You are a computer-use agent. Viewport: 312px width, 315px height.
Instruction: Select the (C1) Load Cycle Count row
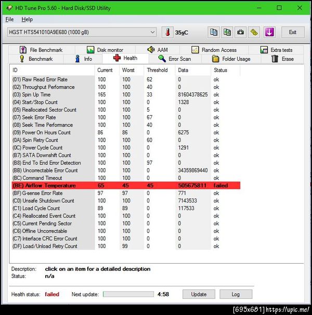(x=126, y=208)
